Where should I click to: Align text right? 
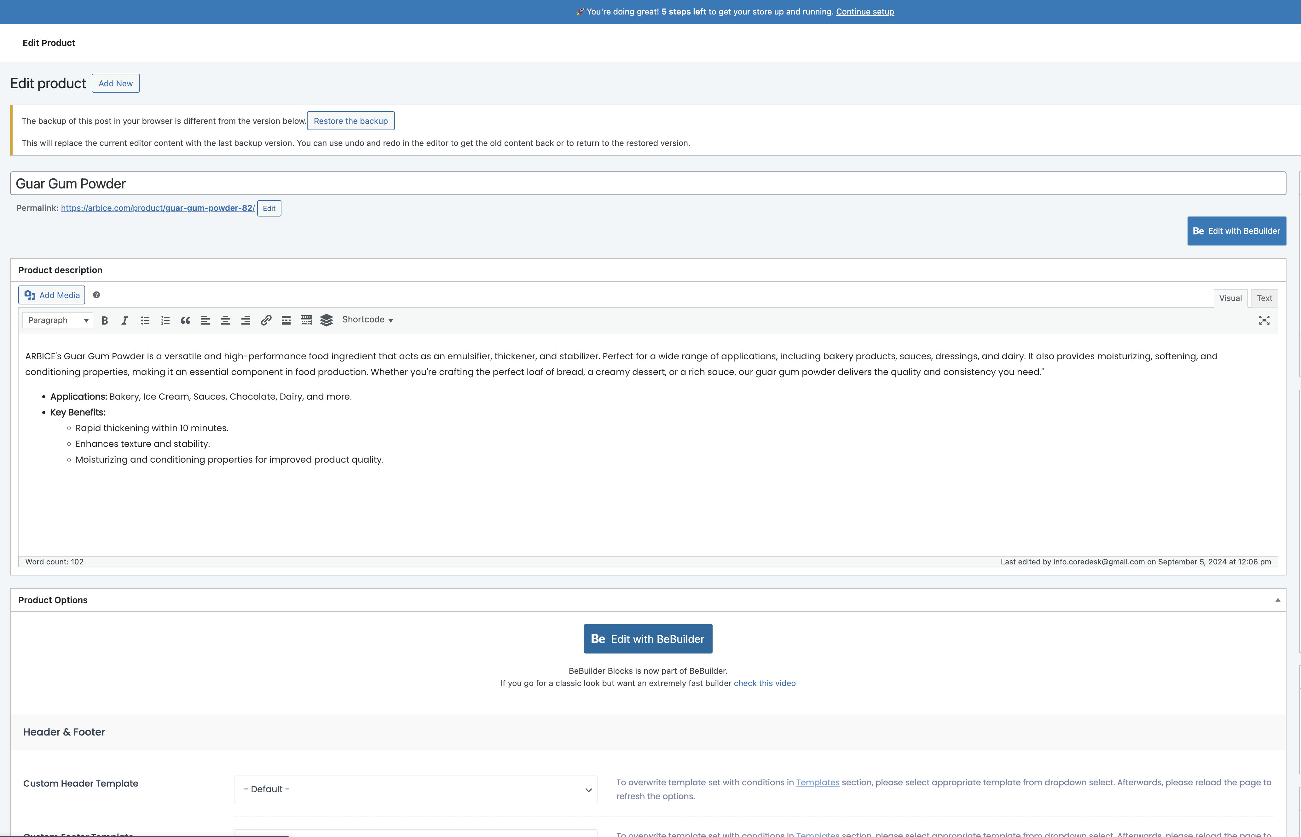(x=246, y=320)
